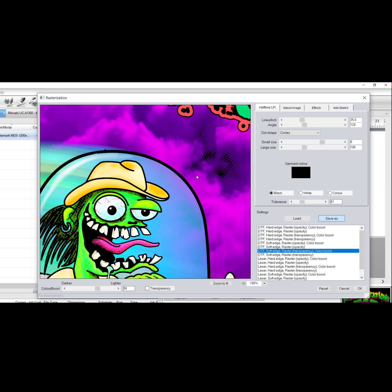
Task: Close the Rasterization dialog
Action: [365, 98]
